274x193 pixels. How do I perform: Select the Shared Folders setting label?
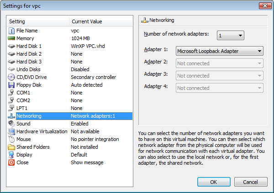(33, 147)
